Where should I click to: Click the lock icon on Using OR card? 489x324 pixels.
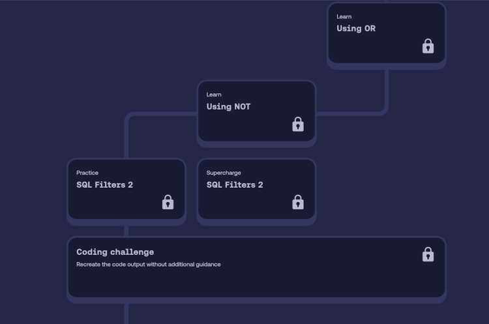(x=428, y=46)
